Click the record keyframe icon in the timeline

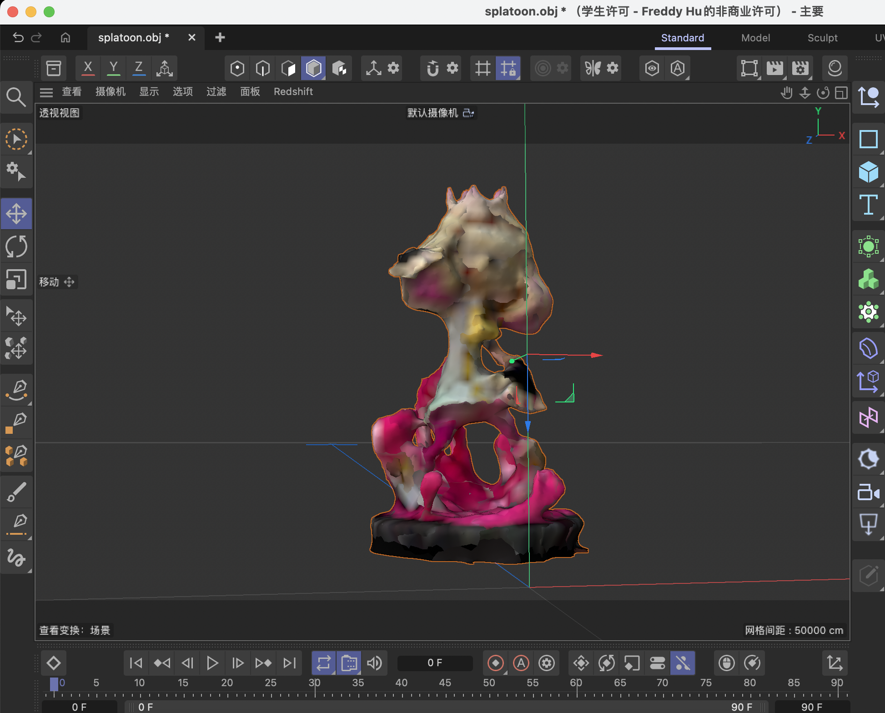(496, 663)
